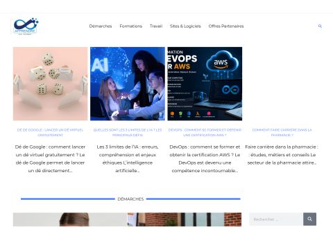Follow the 'Dé de Google' article title link
Screen dimensions: 333x249
(51, 133)
